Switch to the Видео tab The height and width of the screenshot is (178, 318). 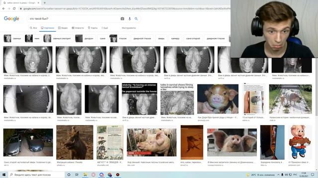[63, 28]
